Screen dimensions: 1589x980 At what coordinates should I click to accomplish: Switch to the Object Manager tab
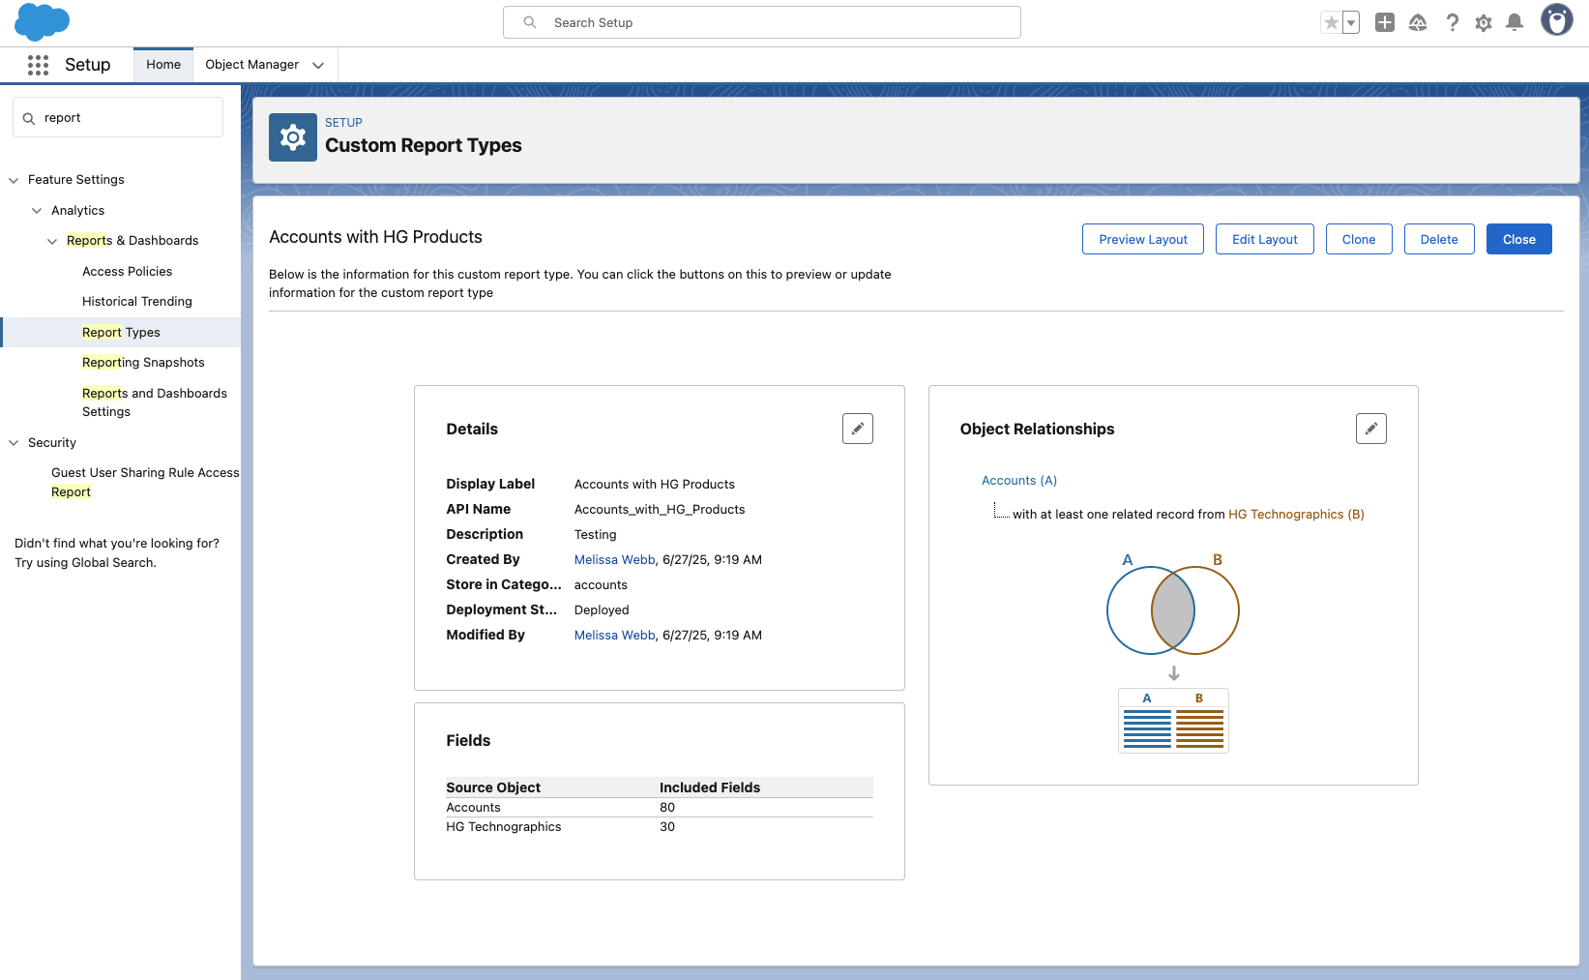click(252, 65)
